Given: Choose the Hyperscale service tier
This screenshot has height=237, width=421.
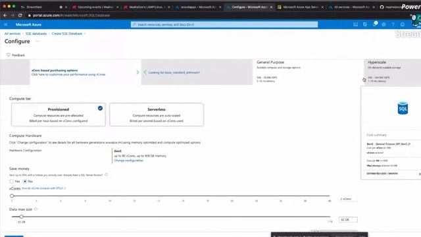Looking at the screenshot, I should pyautogui.click(x=392, y=72).
